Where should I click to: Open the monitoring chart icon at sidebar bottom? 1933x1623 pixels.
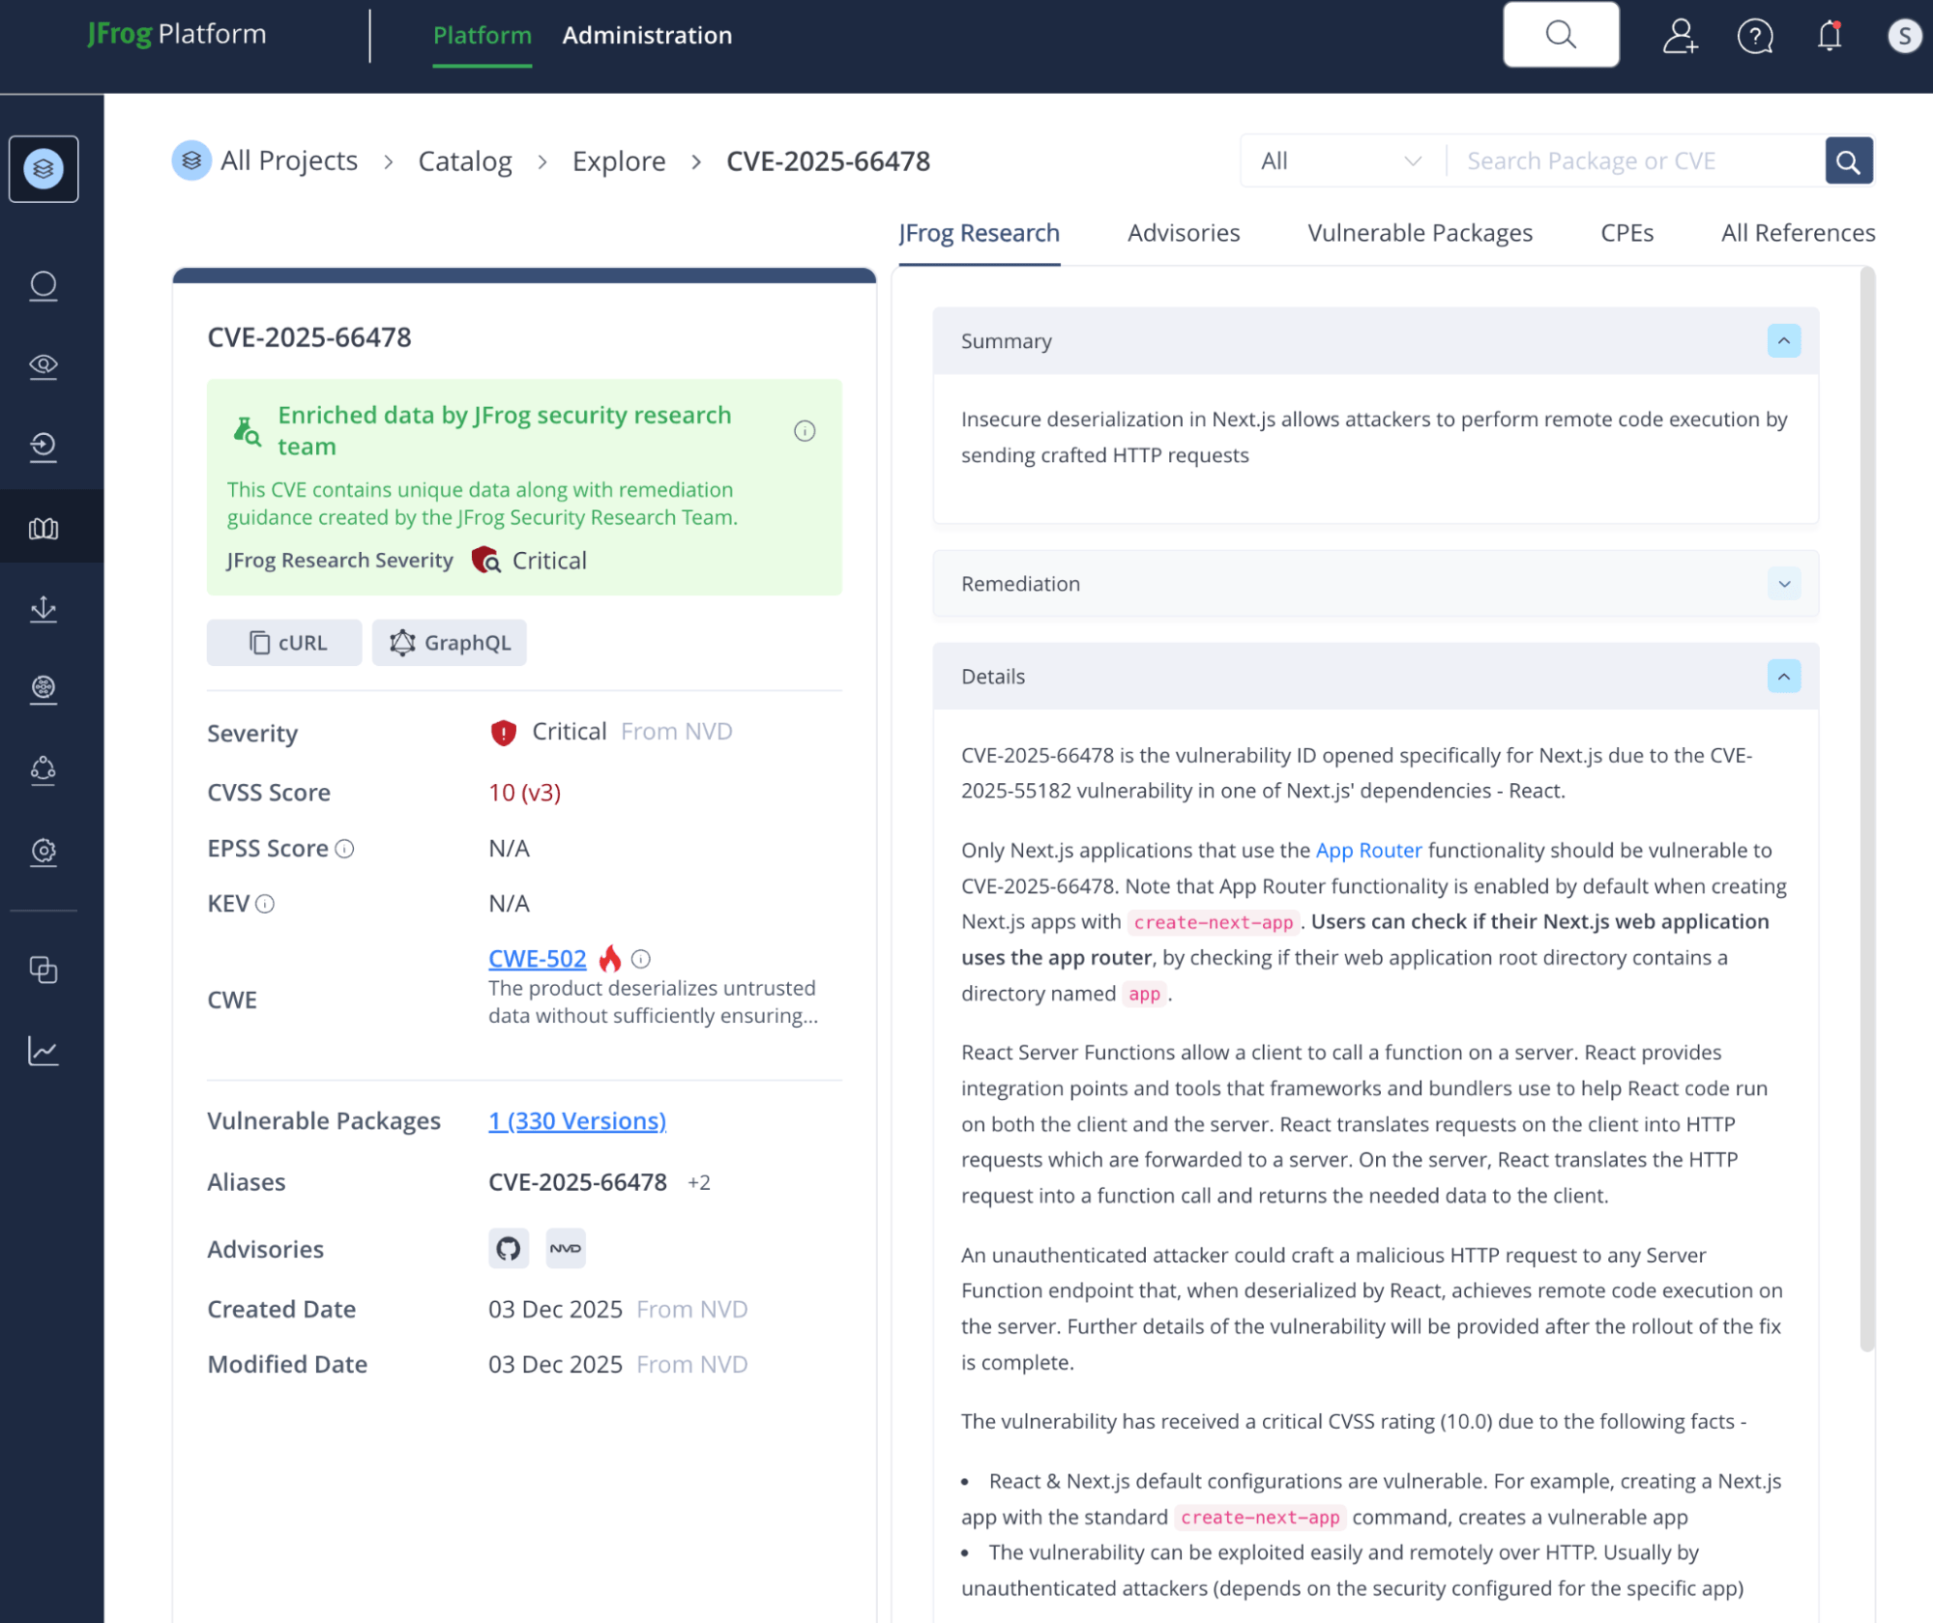pos(44,1051)
